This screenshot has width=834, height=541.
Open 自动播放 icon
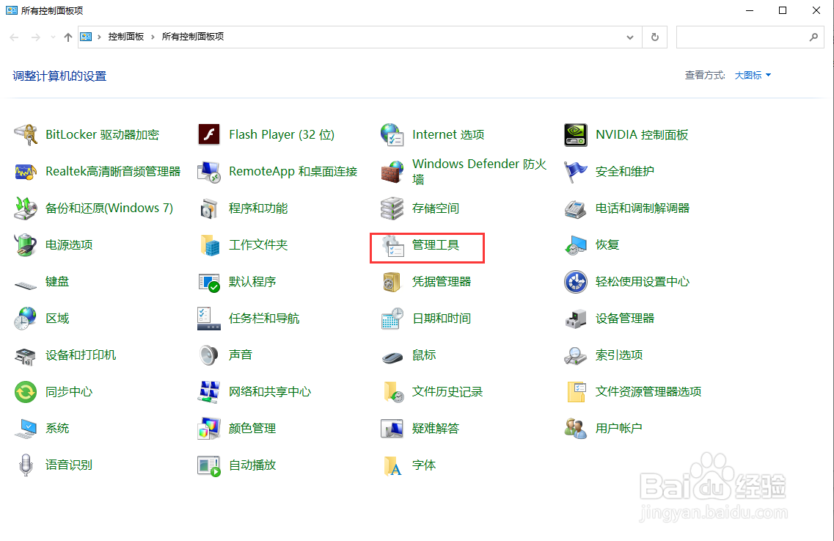(x=209, y=465)
